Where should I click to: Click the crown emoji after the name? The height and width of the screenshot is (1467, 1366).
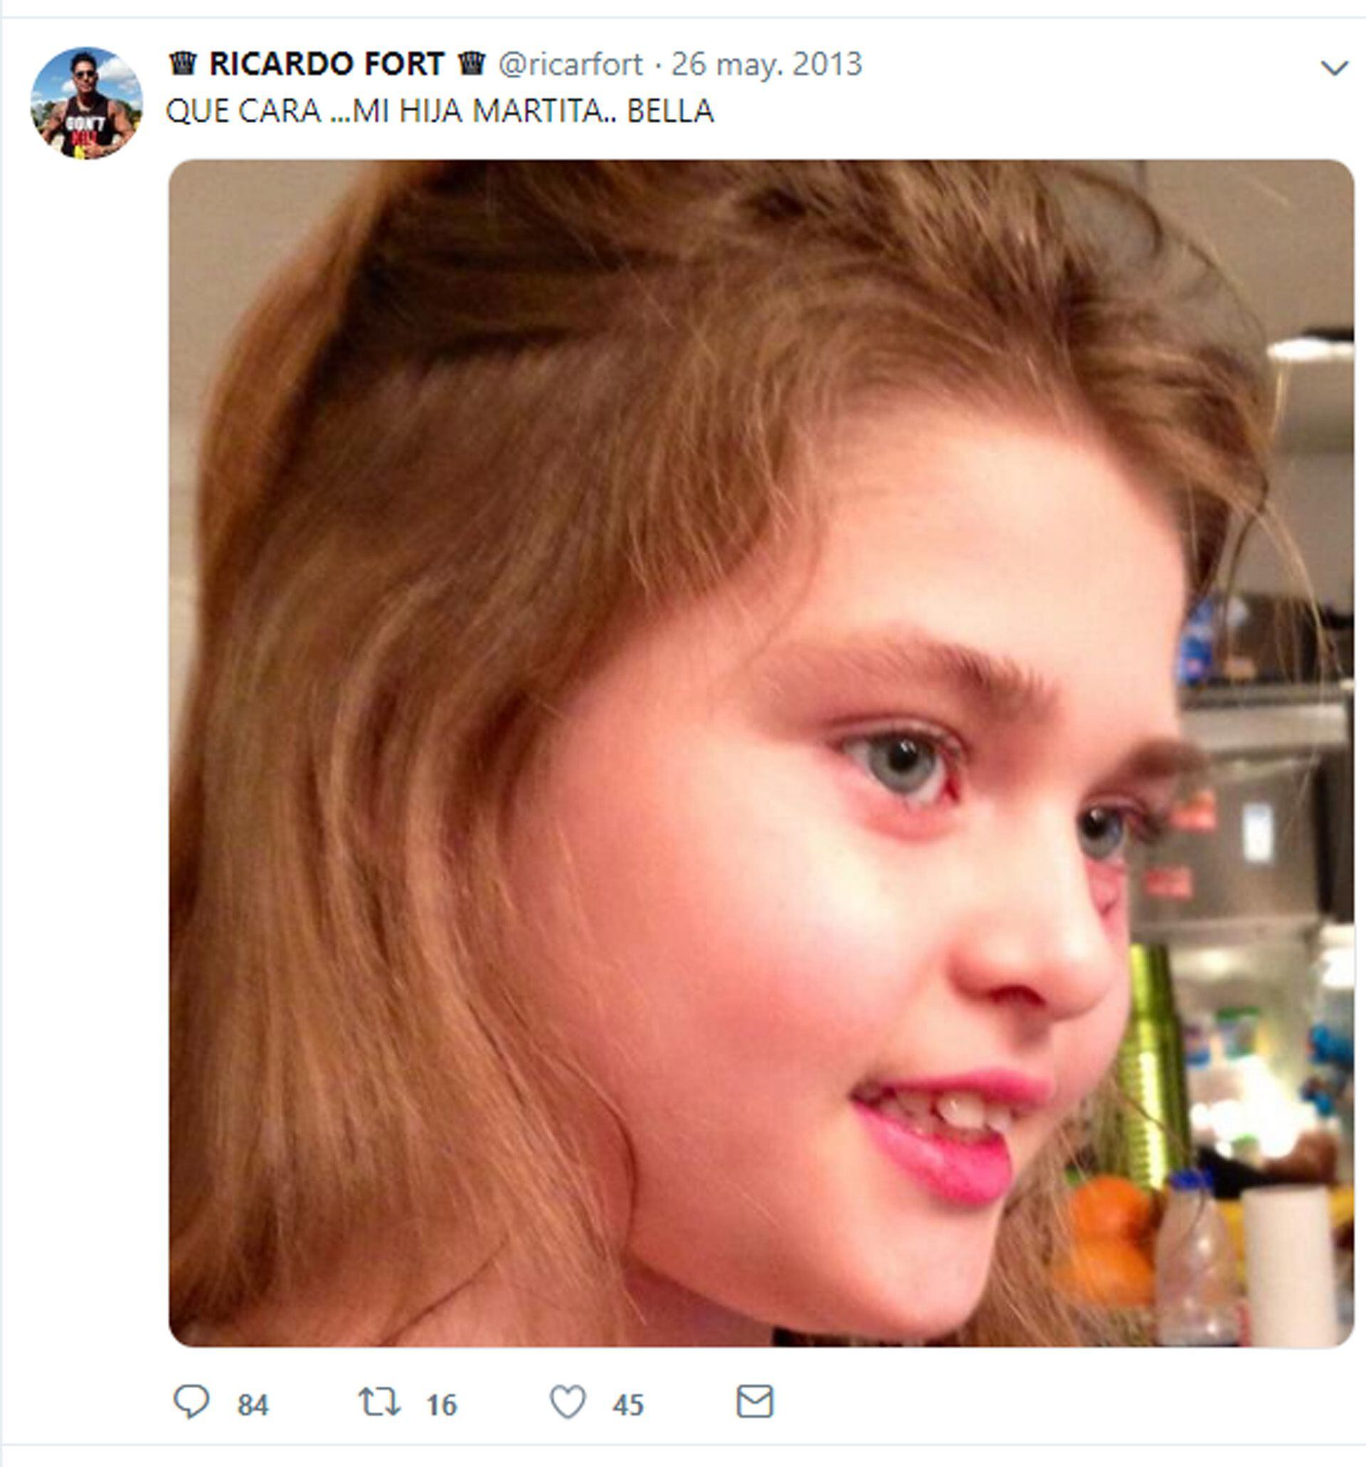click(472, 63)
